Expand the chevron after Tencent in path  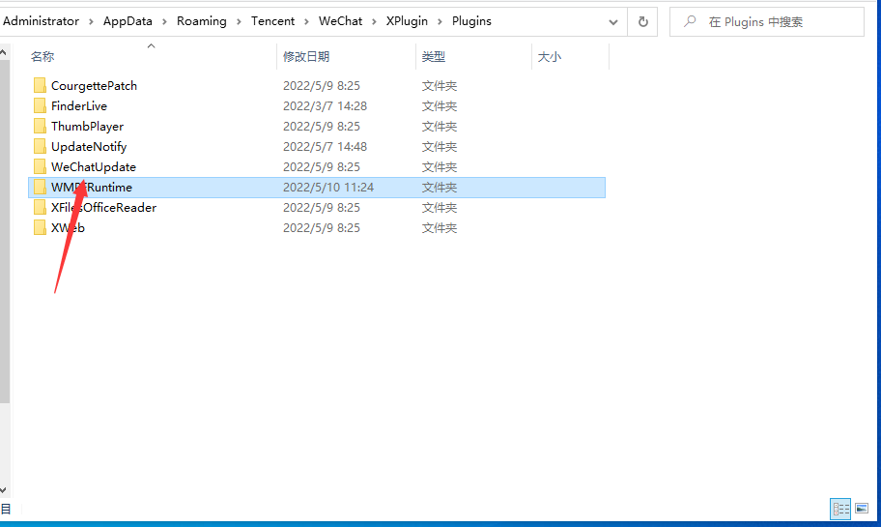[307, 22]
